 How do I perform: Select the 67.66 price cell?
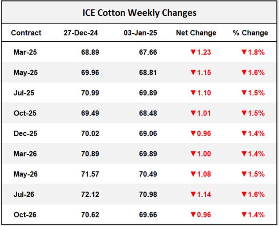(x=148, y=52)
